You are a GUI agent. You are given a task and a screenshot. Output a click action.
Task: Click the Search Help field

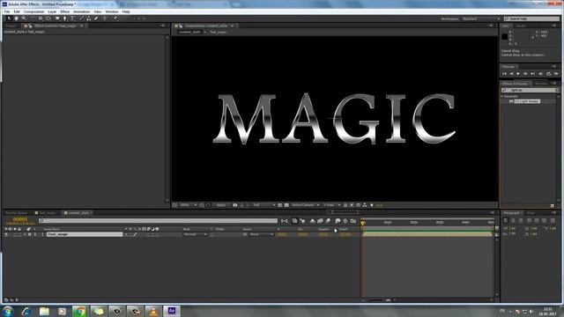coord(531,18)
